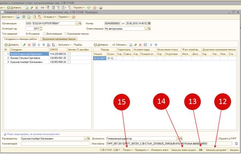Click the OK button

click(201, 150)
